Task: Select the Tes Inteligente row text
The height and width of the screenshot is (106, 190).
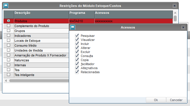Action: [x=24, y=75]
